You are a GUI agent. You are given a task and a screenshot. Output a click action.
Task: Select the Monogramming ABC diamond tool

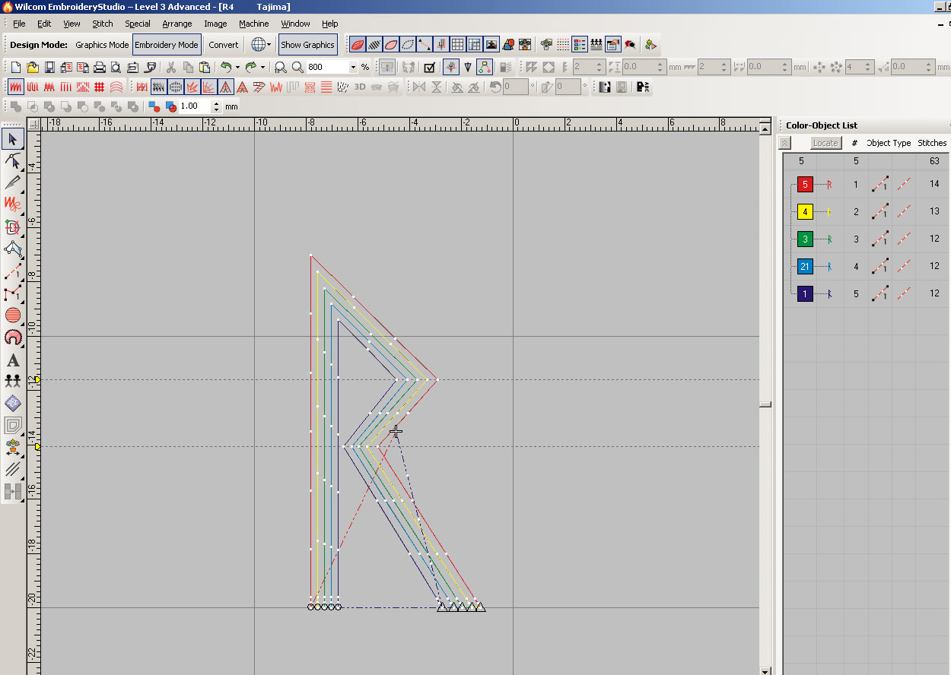(x=13, y=403)
